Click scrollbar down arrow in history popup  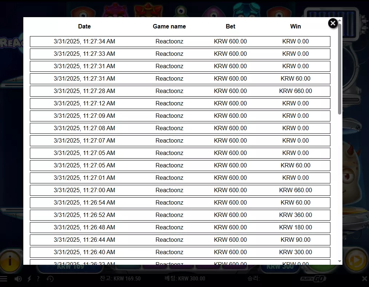point(339,261)
